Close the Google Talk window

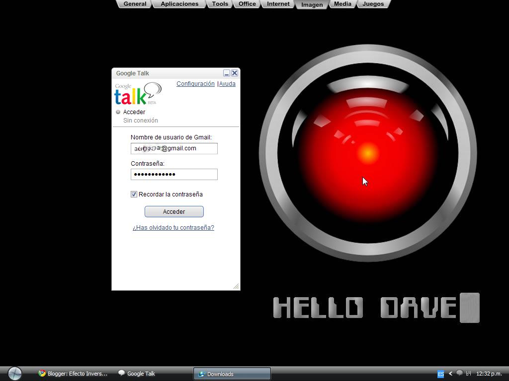click(x=235, y=73)
